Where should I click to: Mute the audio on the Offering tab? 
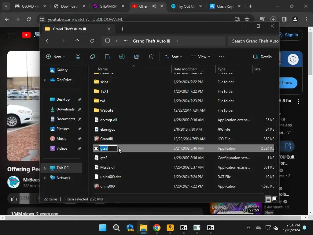point(154,6)
